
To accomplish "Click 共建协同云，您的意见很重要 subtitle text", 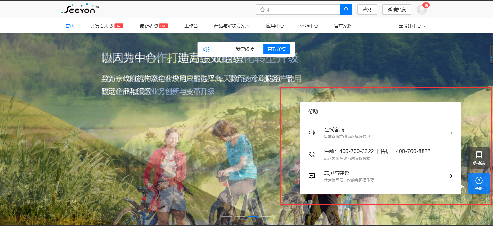I will coord(349,180).
